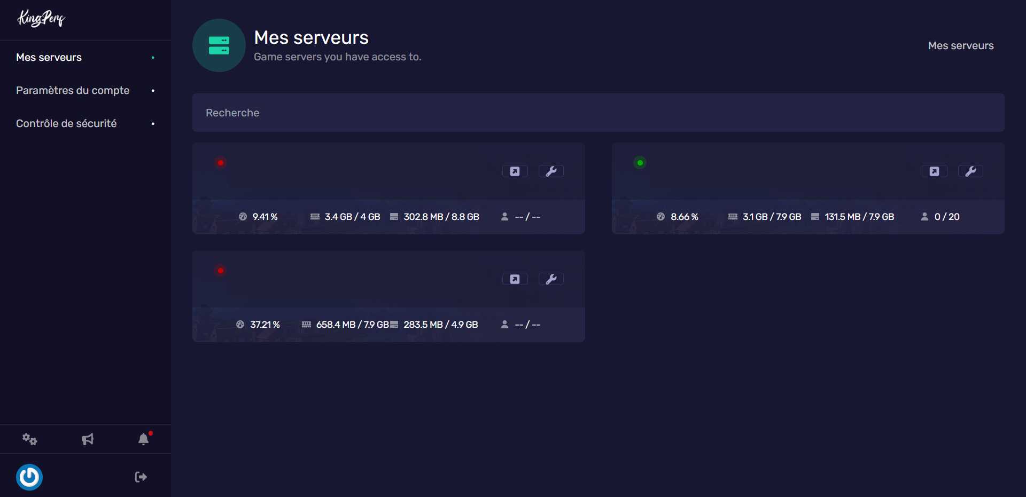Screen dimensions: 1026x497
Task: Show notifications via the bell icon
Action: pos(143,439)
